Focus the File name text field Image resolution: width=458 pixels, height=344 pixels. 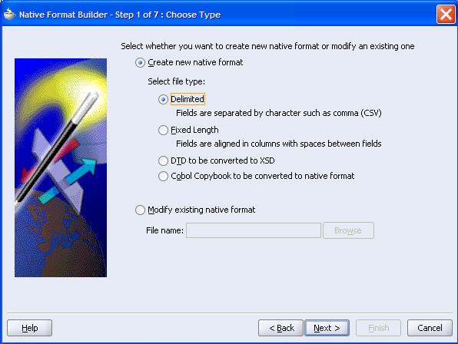click(x=254, y=230)
